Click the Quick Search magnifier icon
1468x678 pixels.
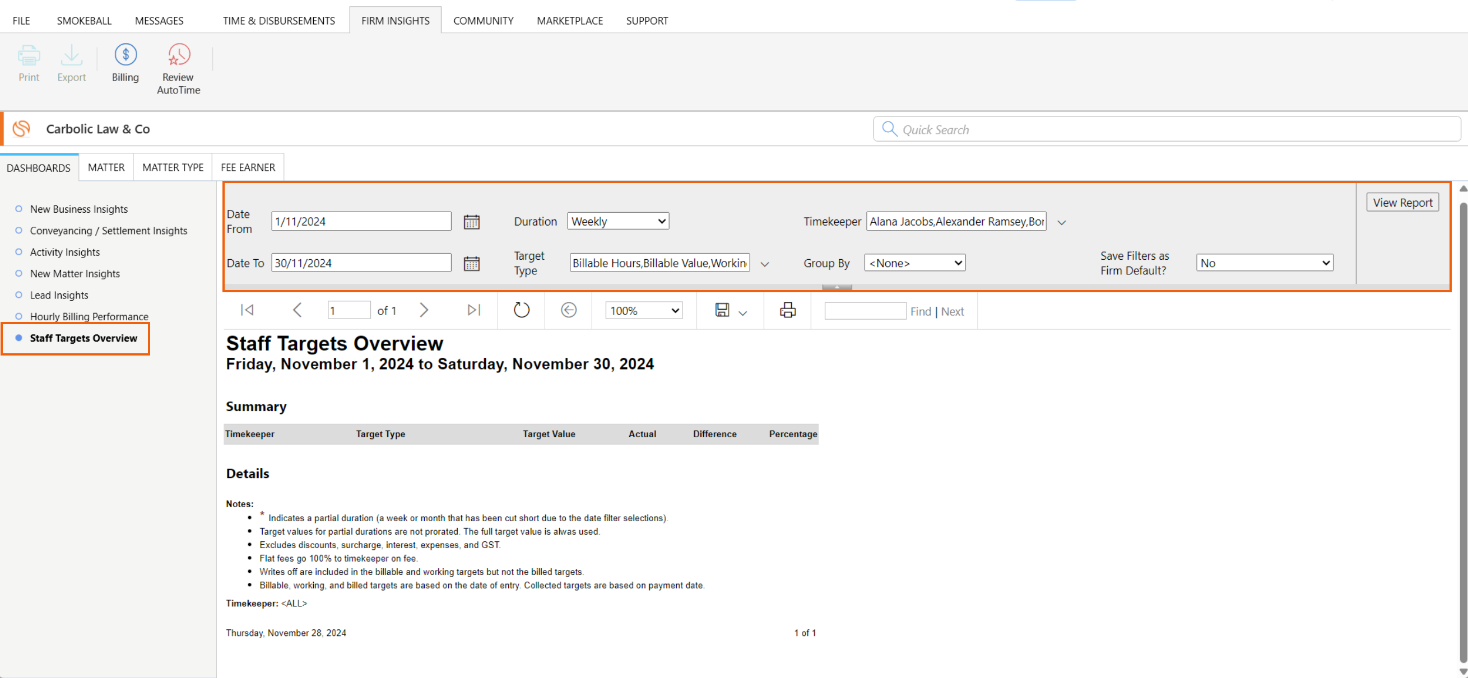pos(889,129)
